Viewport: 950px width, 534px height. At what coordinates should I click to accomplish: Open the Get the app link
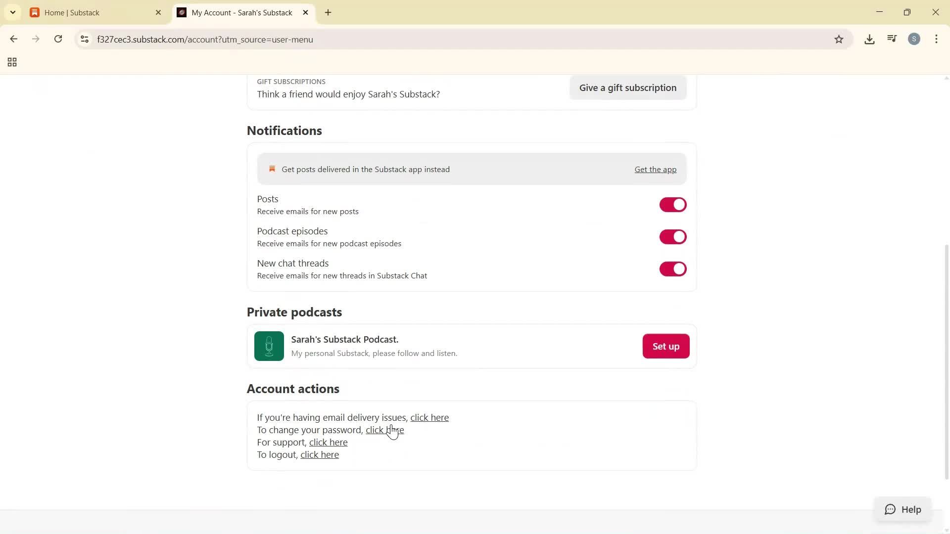coord(655,169)
